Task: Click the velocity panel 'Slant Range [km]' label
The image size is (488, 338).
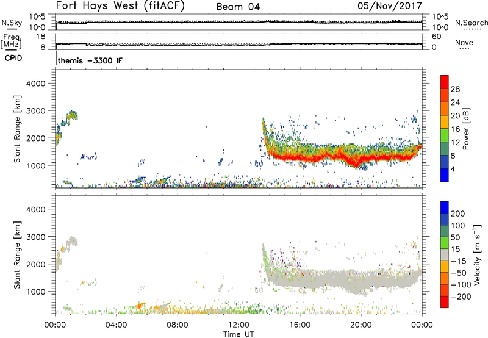Action: [17, 255]
